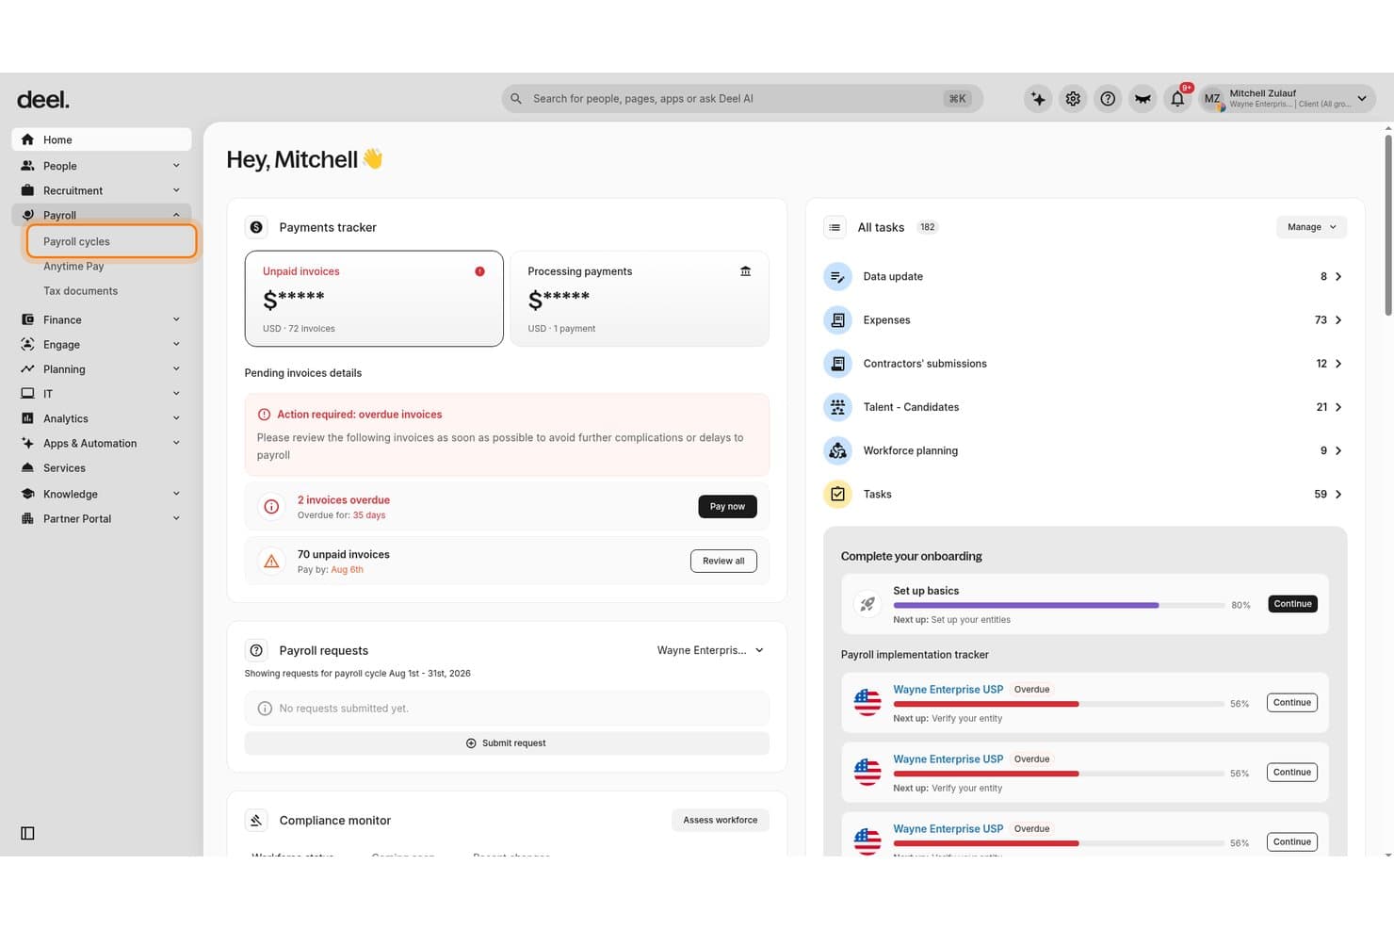Click the Workforce planning icon
Image resolution: width=1394 pixels, height=930 pixels.
click(x=837, y=450)
